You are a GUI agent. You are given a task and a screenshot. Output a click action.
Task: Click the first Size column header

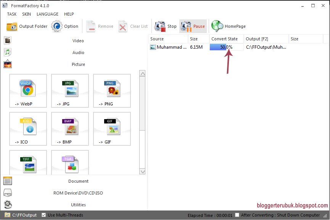[199, 39]
